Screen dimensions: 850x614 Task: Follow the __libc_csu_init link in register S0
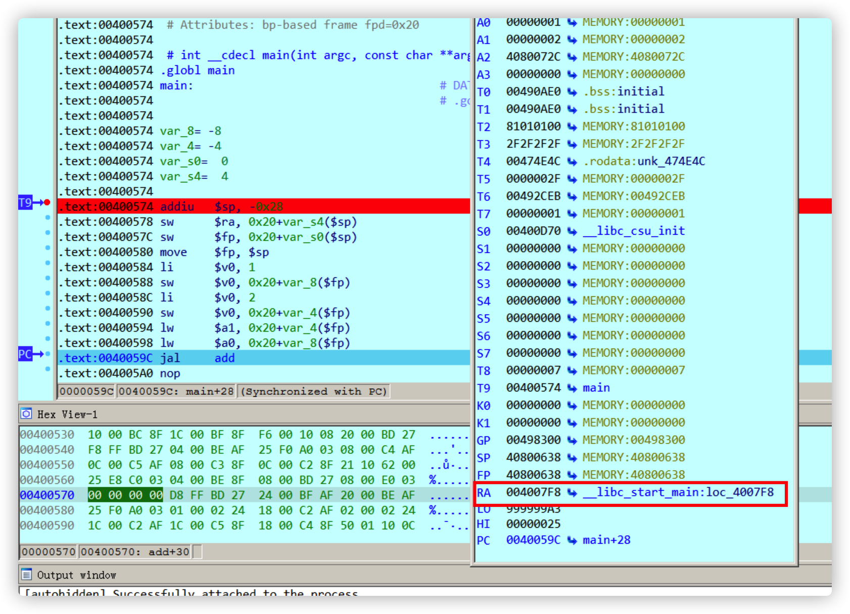(634, 231)
